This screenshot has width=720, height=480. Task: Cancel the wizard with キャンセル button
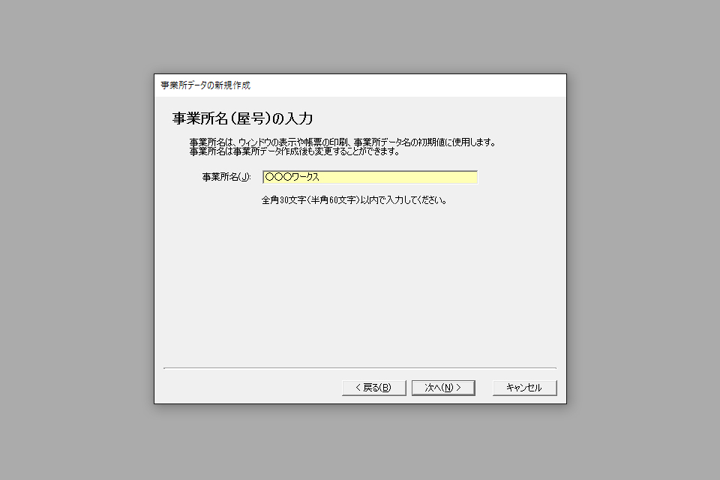point(524,388)
